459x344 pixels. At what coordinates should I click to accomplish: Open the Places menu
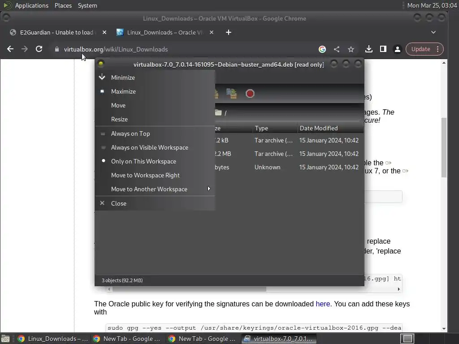pyautogui.click(x=63, y=5)
